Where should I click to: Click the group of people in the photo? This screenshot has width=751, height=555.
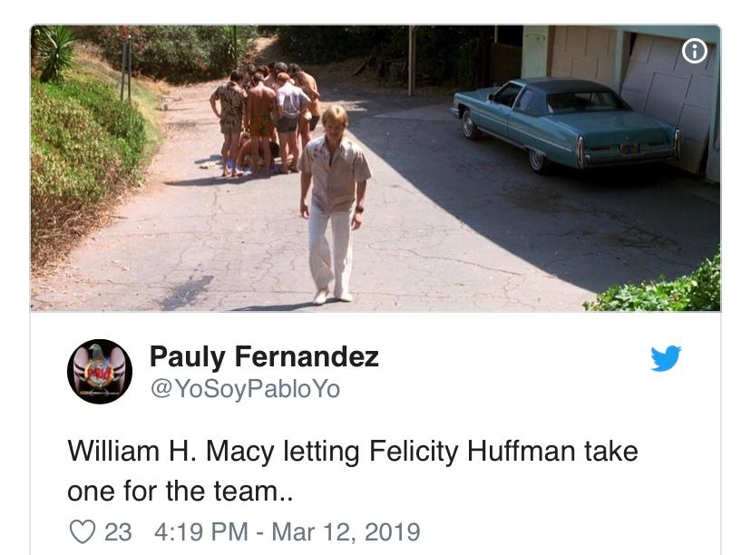[x=266, y=119]
